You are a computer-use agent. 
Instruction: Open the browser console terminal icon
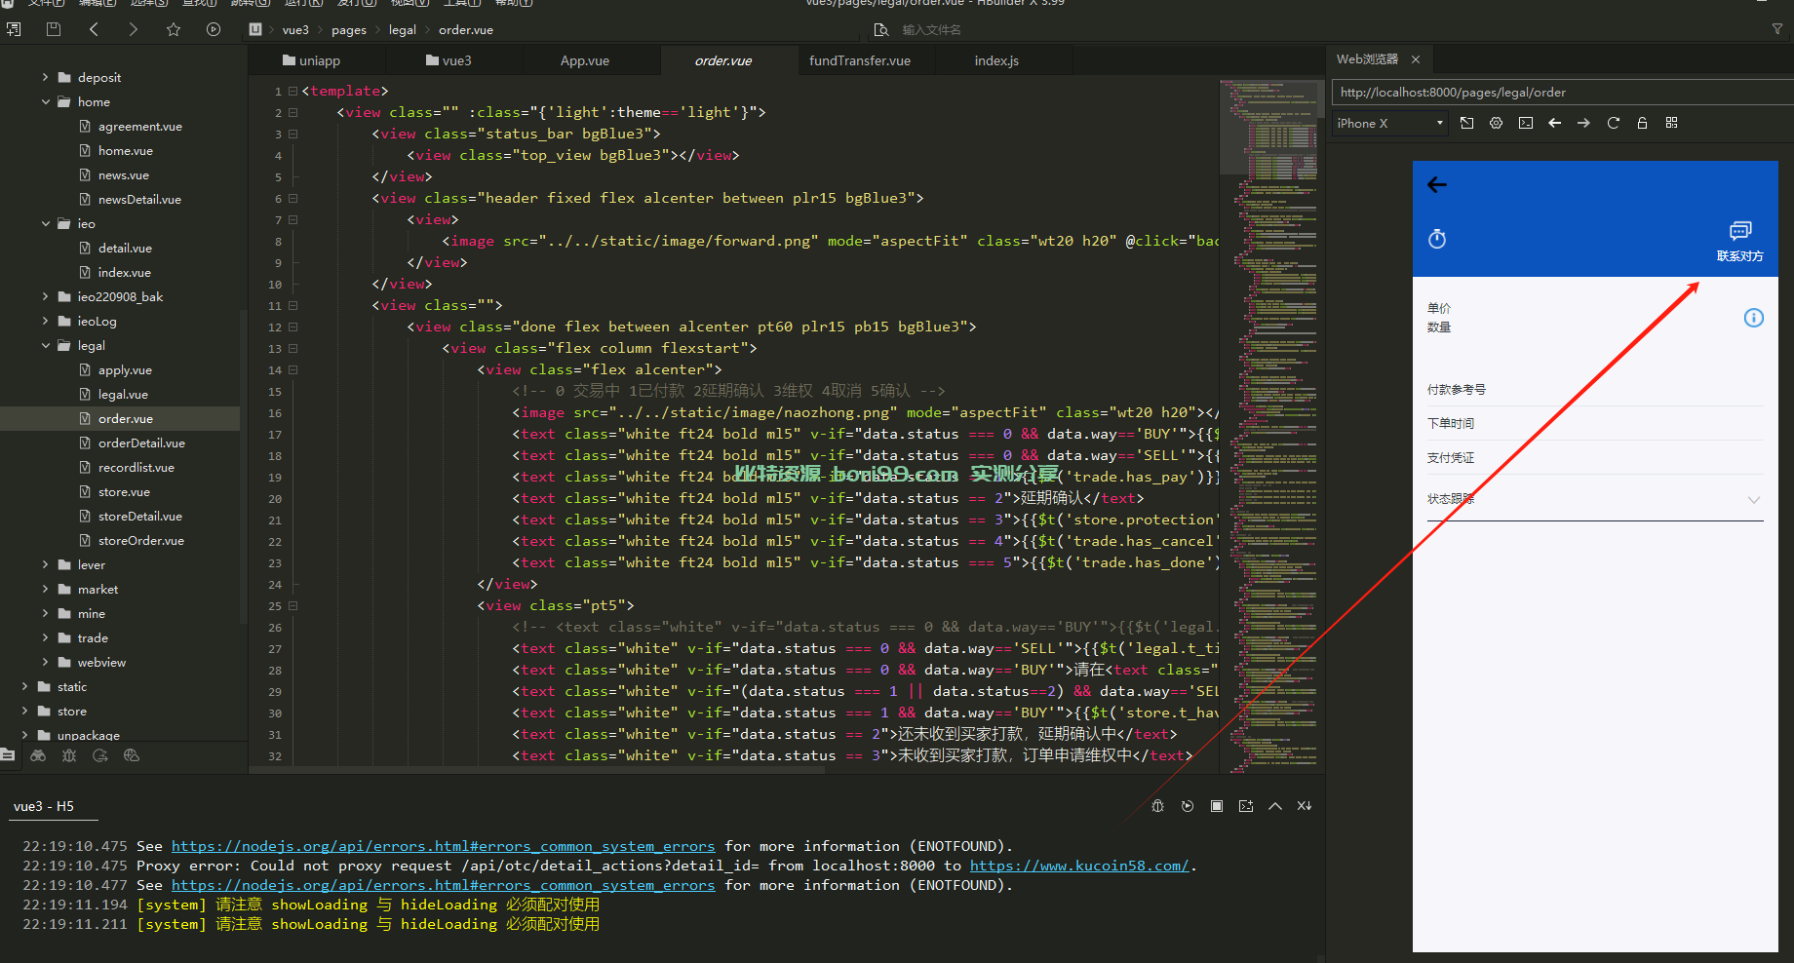click(1526, 123)
